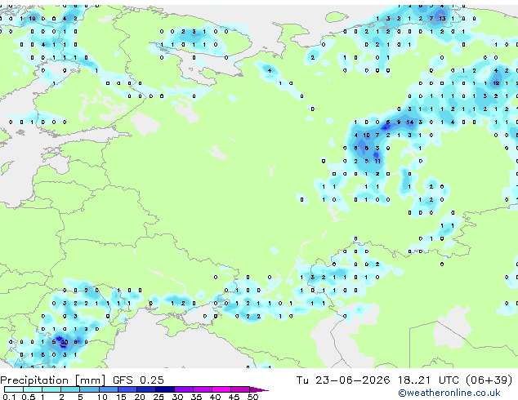Click the 45–50 mm legend color box
The image size is (518, 400).
[x=240, y=389]
